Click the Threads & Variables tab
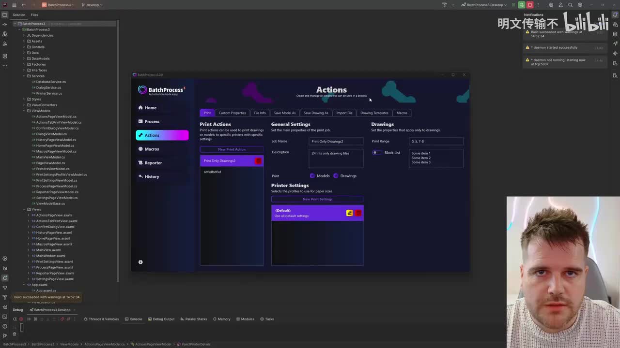Screen dimensions: 620x348 pos(101,319)
